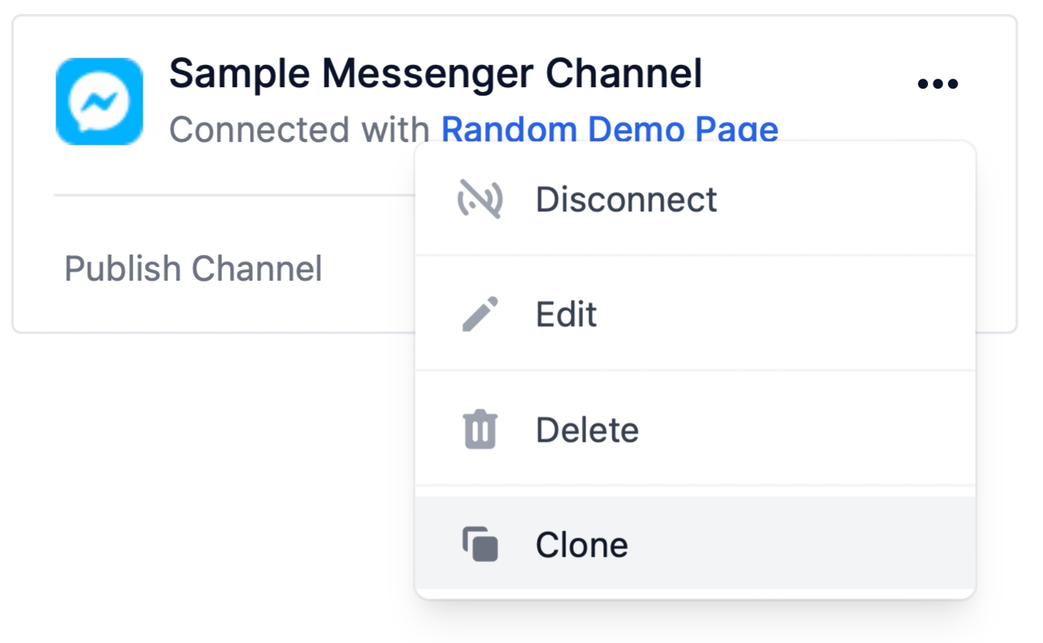Click the crossed-out signal Disconnect icon
The image size is (1043, 643).
480,199
